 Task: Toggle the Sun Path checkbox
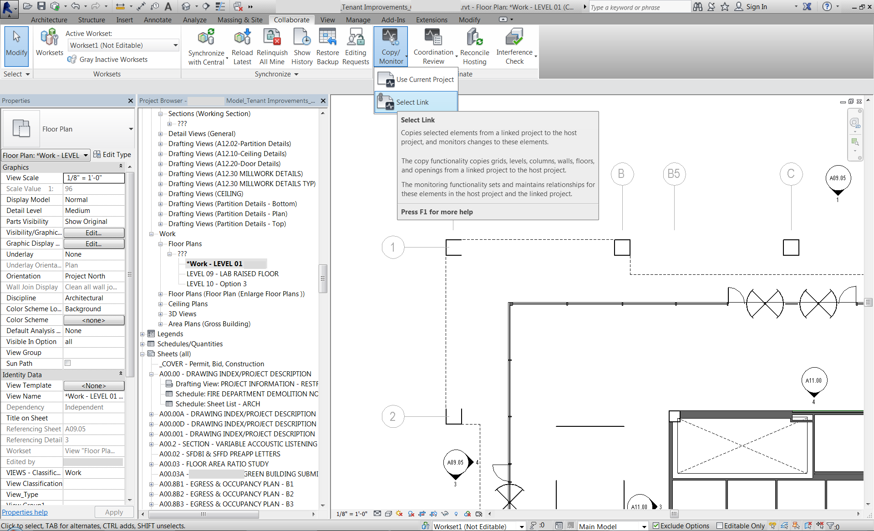[x=68, y=363]
